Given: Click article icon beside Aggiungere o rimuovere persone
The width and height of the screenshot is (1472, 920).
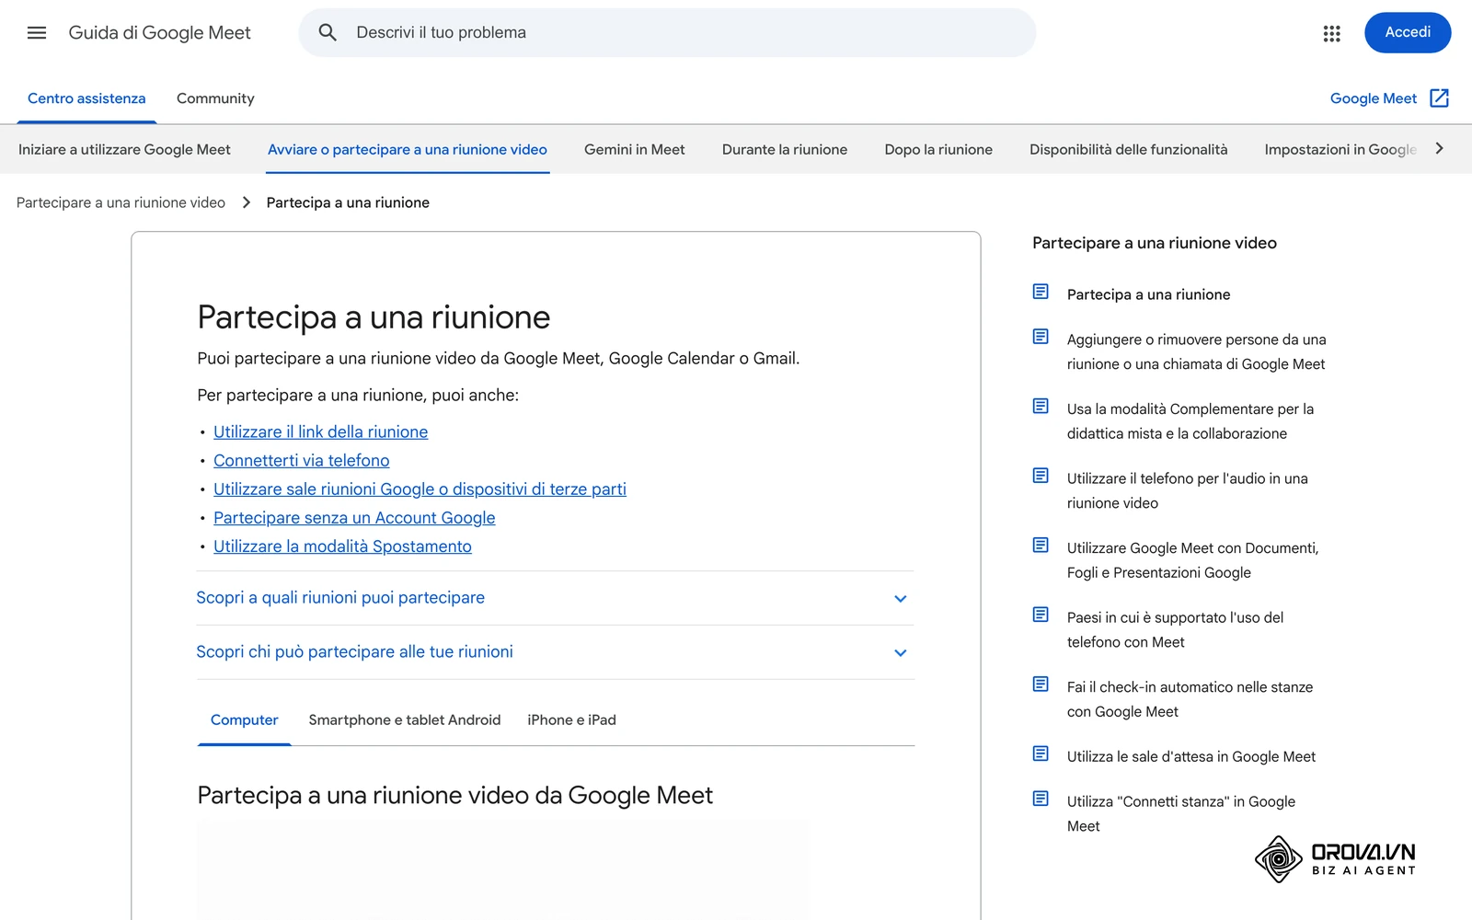Looking at the screenshot, I should (x=1041, y=337).
